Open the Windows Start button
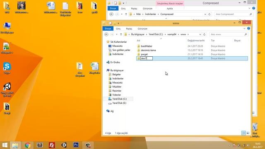The image size is (265, 149). [x=5, y=145]
